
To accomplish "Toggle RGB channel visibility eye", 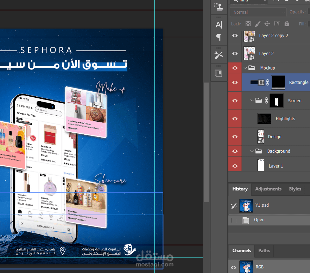I will pos(234,268).
